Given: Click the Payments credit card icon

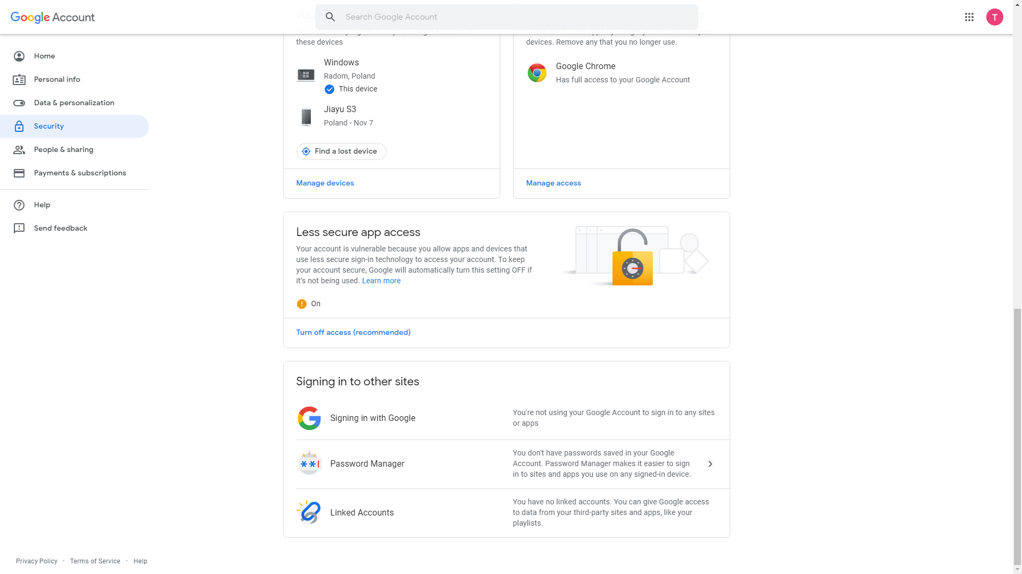Looking at the screenshot, I should tap(19, 173).
